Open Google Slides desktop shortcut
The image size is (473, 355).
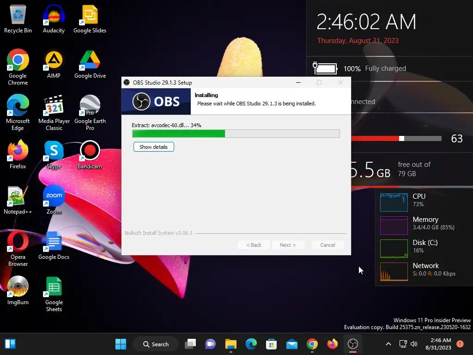[90, 18]
